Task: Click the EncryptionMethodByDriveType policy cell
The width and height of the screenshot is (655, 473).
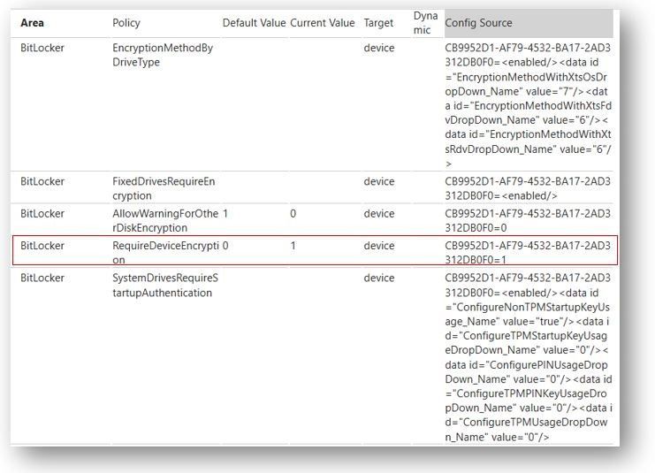Action: 163,55
